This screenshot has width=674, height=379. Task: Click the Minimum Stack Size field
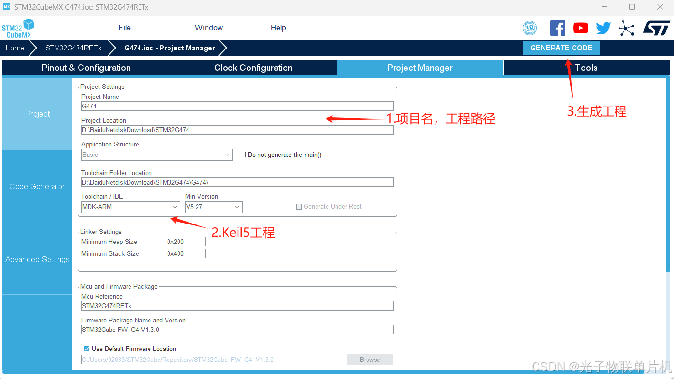pos(186,253)
